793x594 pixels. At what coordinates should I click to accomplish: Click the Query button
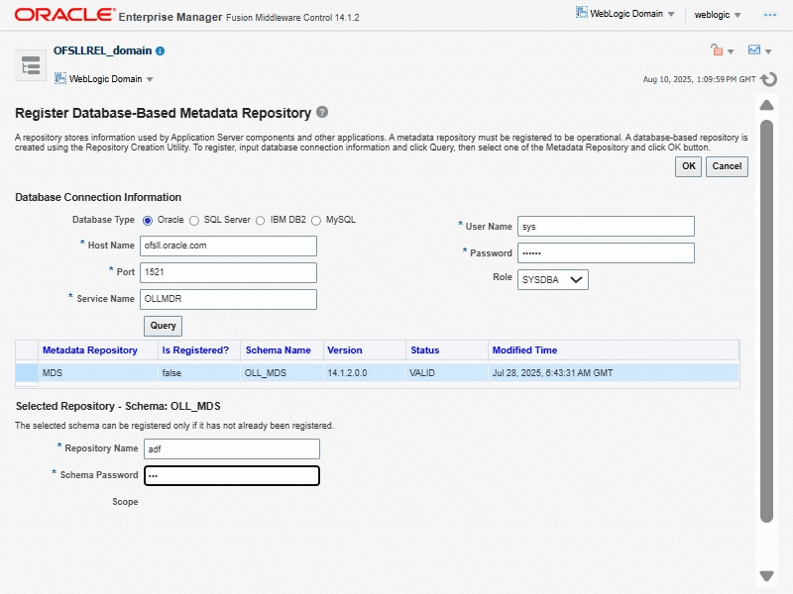pyautogui.click(x=163, y=326)
